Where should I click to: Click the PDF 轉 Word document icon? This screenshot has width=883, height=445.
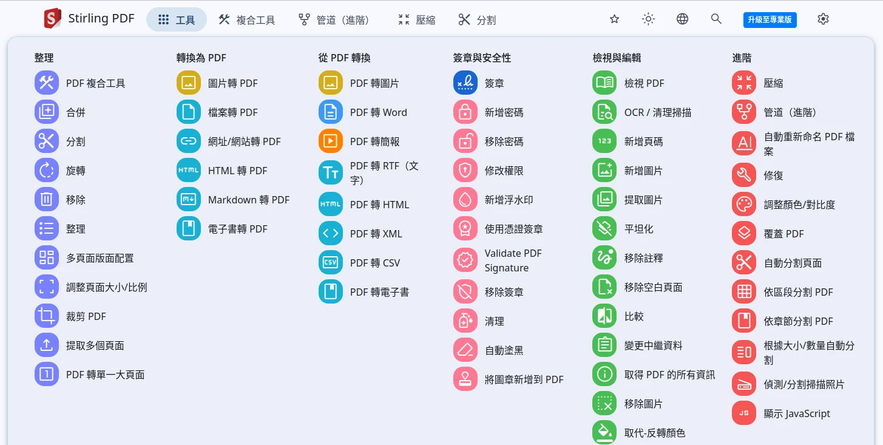(331, 112)
